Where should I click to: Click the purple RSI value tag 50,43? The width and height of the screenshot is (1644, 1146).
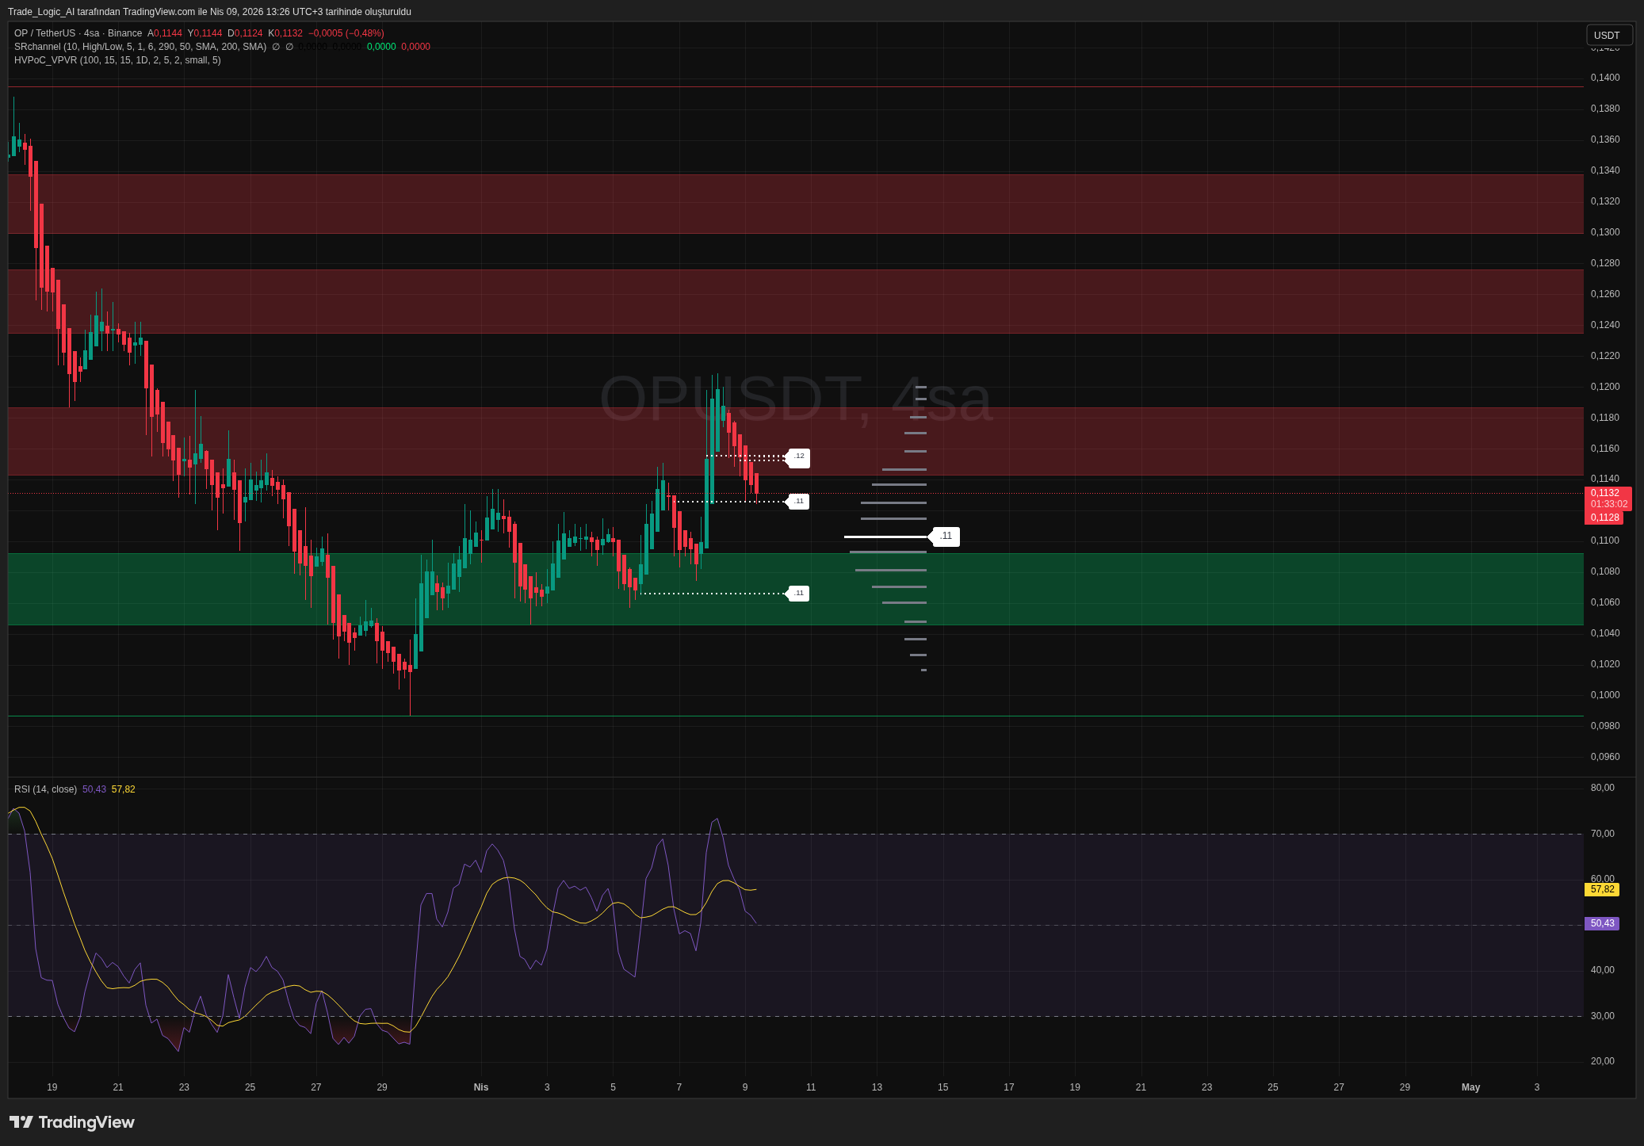pos(1602,923)
